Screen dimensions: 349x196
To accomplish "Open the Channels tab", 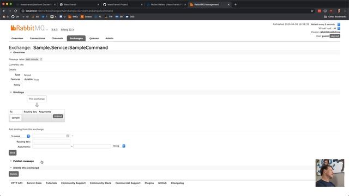I will click(57, 39).
